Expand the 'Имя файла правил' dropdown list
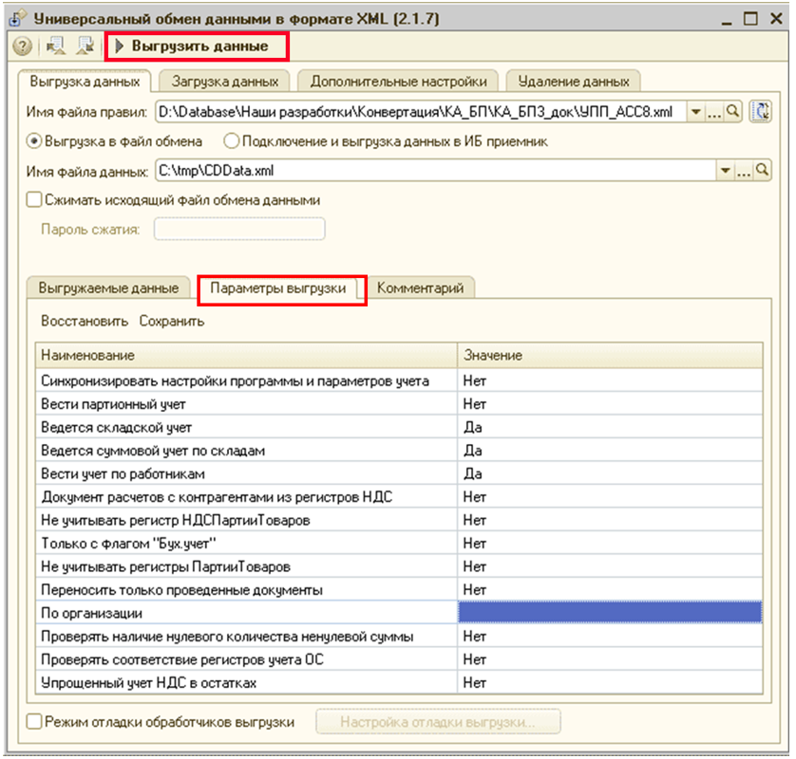796x759 pixels. [x=696, y=111]
